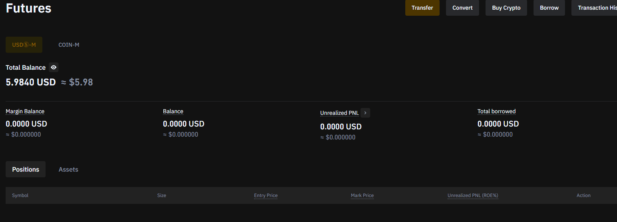
Task: Switch to the COIN-M tab
Action: [69, 45]
